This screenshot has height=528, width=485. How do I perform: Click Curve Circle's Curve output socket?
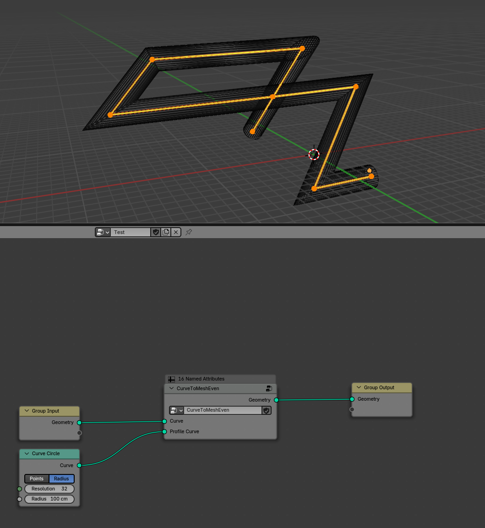tap(80, 465)
